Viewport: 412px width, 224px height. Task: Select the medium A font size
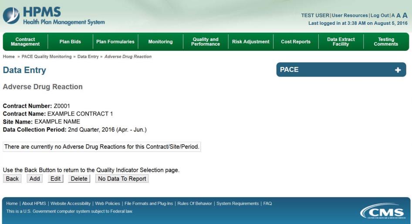point(398,16)
